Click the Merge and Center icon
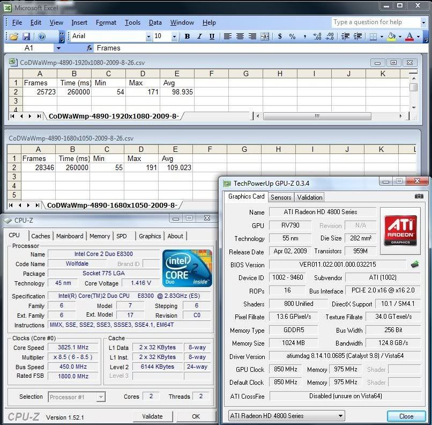The height and width of the screenshot is (425, 432). 264,36
